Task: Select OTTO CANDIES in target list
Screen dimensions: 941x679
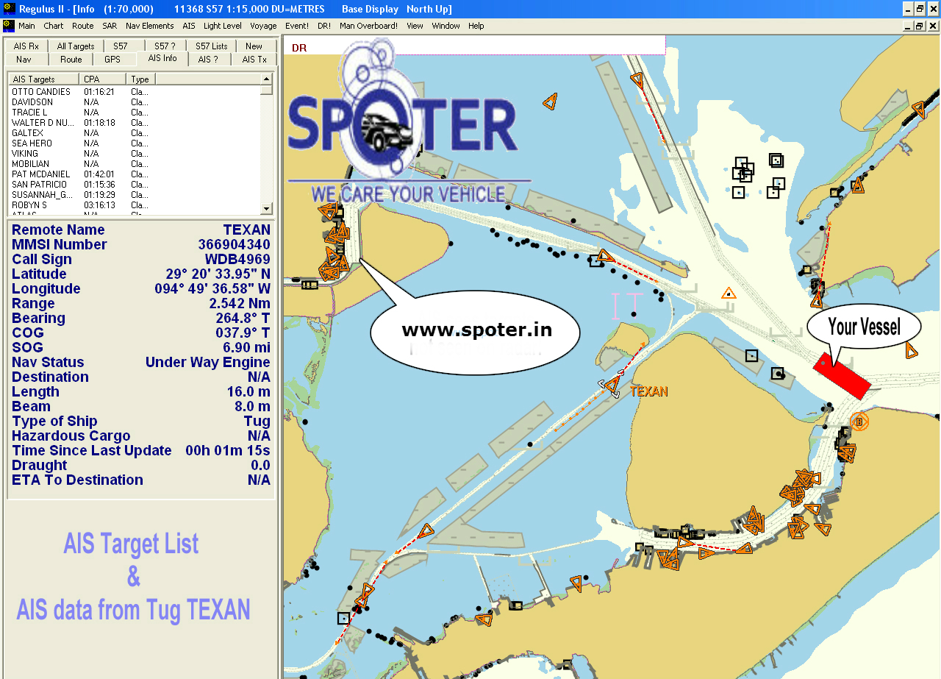Action: tap(41, 92)
